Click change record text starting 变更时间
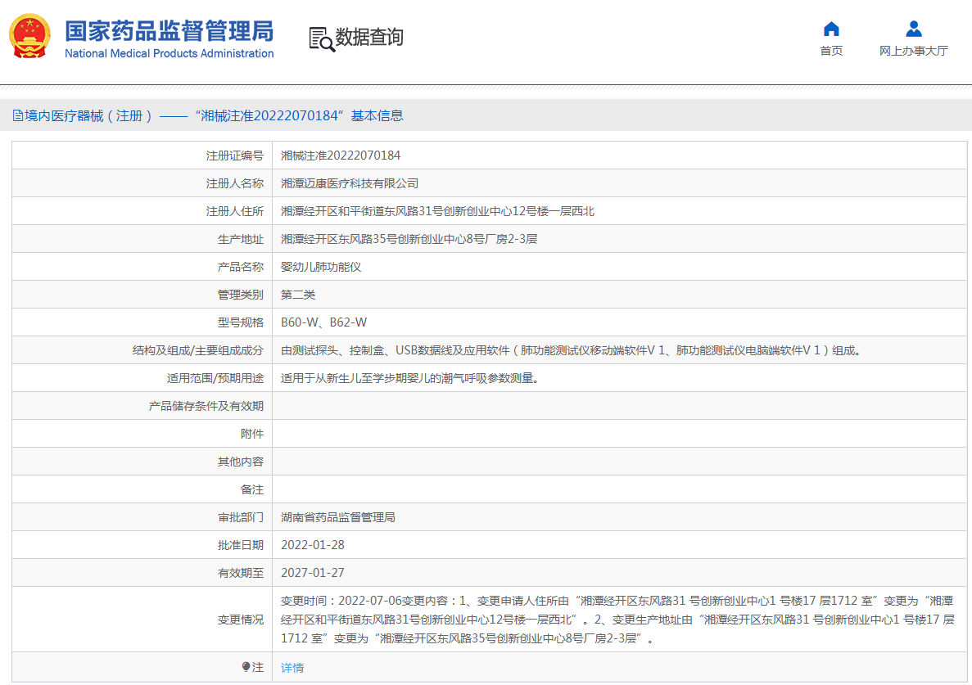This screenshot has height=685, width=972. 617,620
